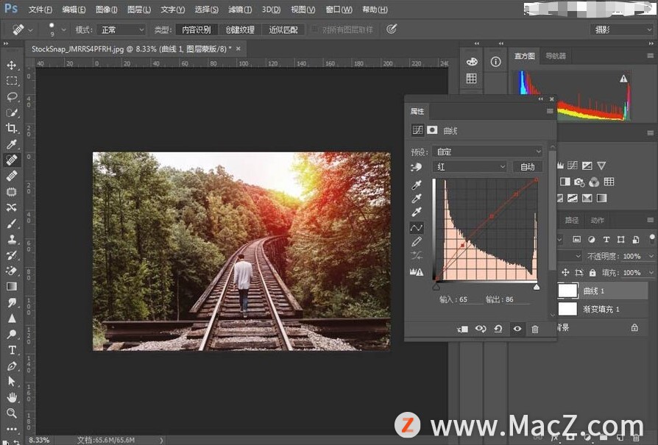This screenshot has width=658, height=445.
Task: Select the 创建纹理 type option
Action: [x=240, y=29]
